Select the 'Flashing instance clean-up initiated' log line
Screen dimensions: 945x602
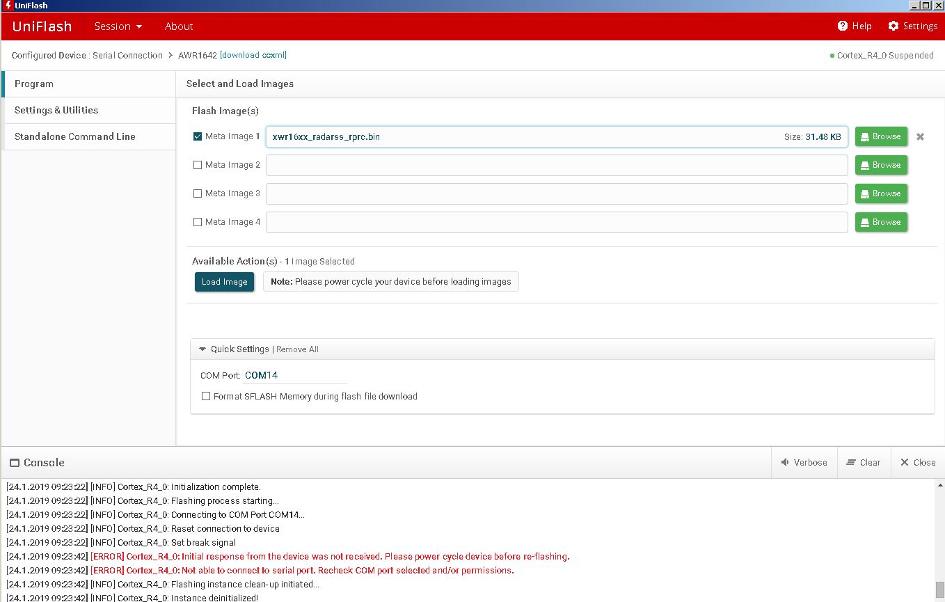163,585
